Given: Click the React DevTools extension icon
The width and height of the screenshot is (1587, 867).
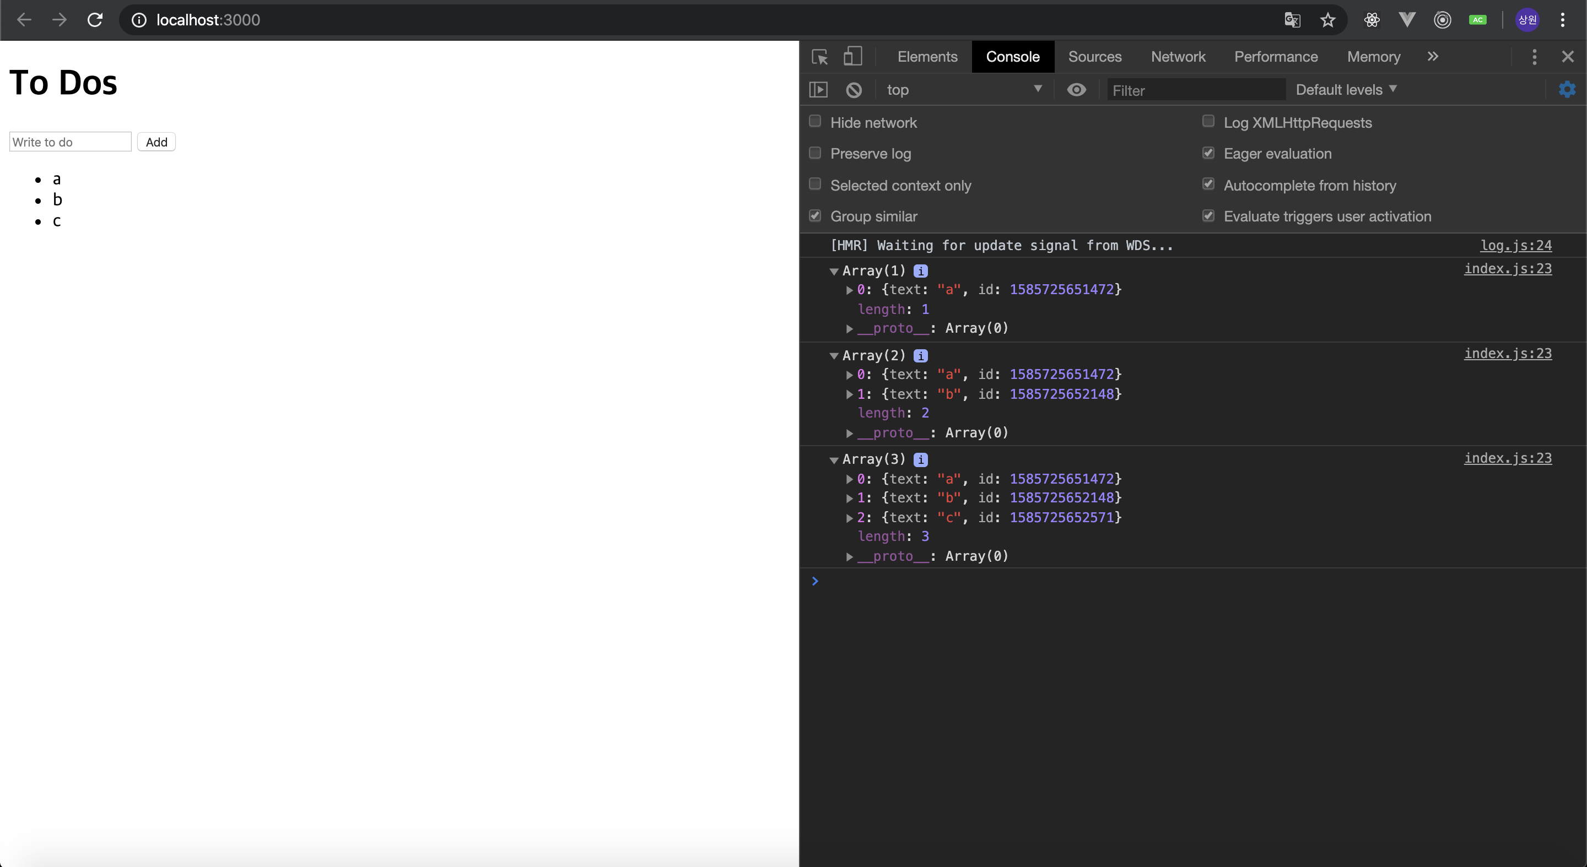Looking at the screenshot, I should [x=1372, y=20].
